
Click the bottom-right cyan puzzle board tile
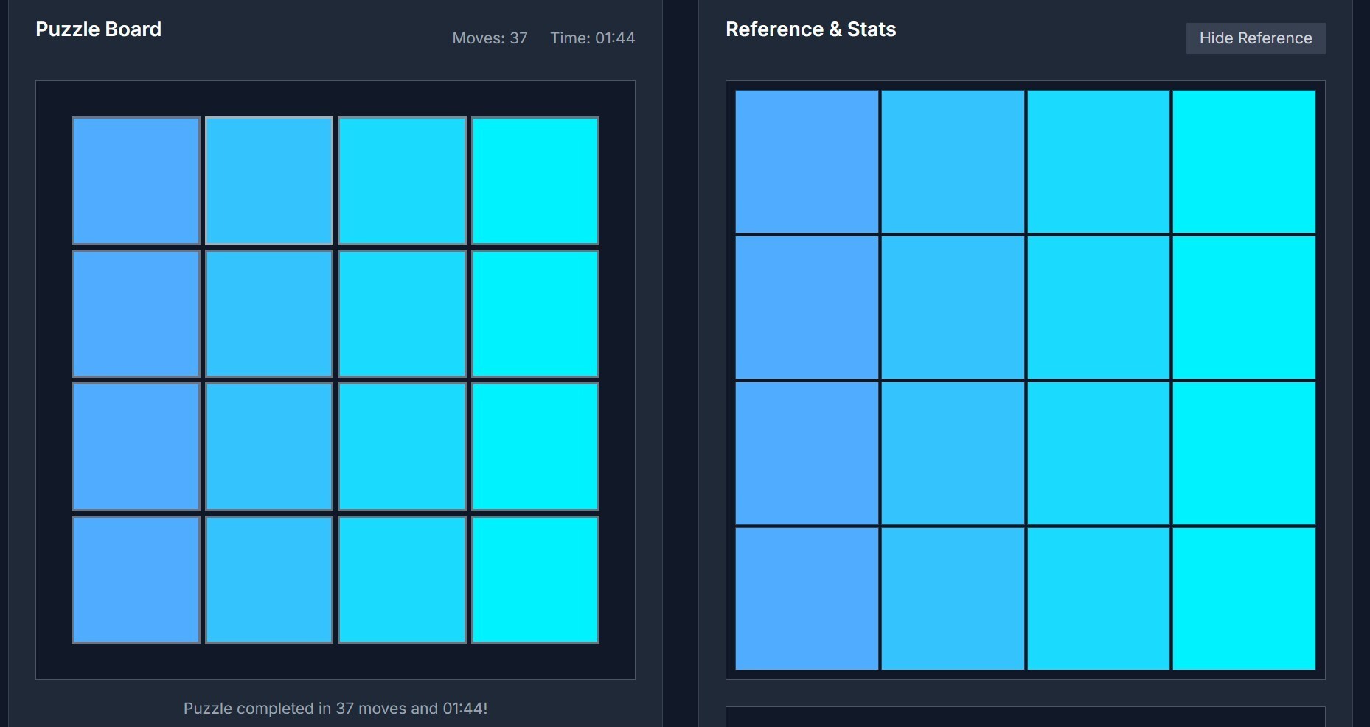[x=535, y=580]
